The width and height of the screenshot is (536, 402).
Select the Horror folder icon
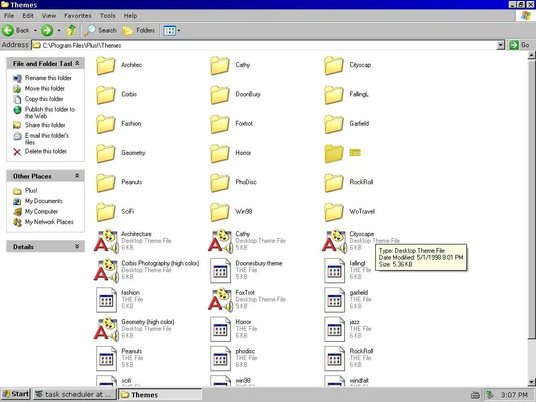[220, 153]
